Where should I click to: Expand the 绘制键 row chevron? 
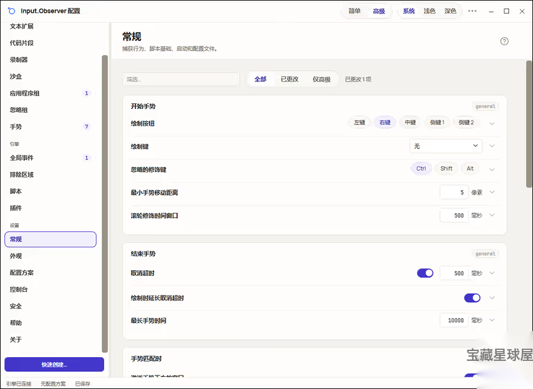tap(492, 146)
